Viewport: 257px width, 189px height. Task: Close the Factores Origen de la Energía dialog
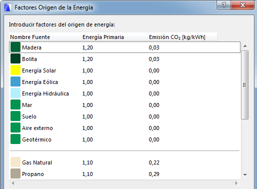[x=242, y=5]
